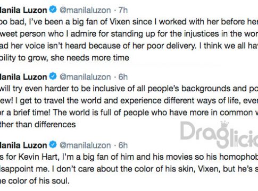Click tweet text about being a fan of Vixen
The image size is (258, 191).
(129, 40)
